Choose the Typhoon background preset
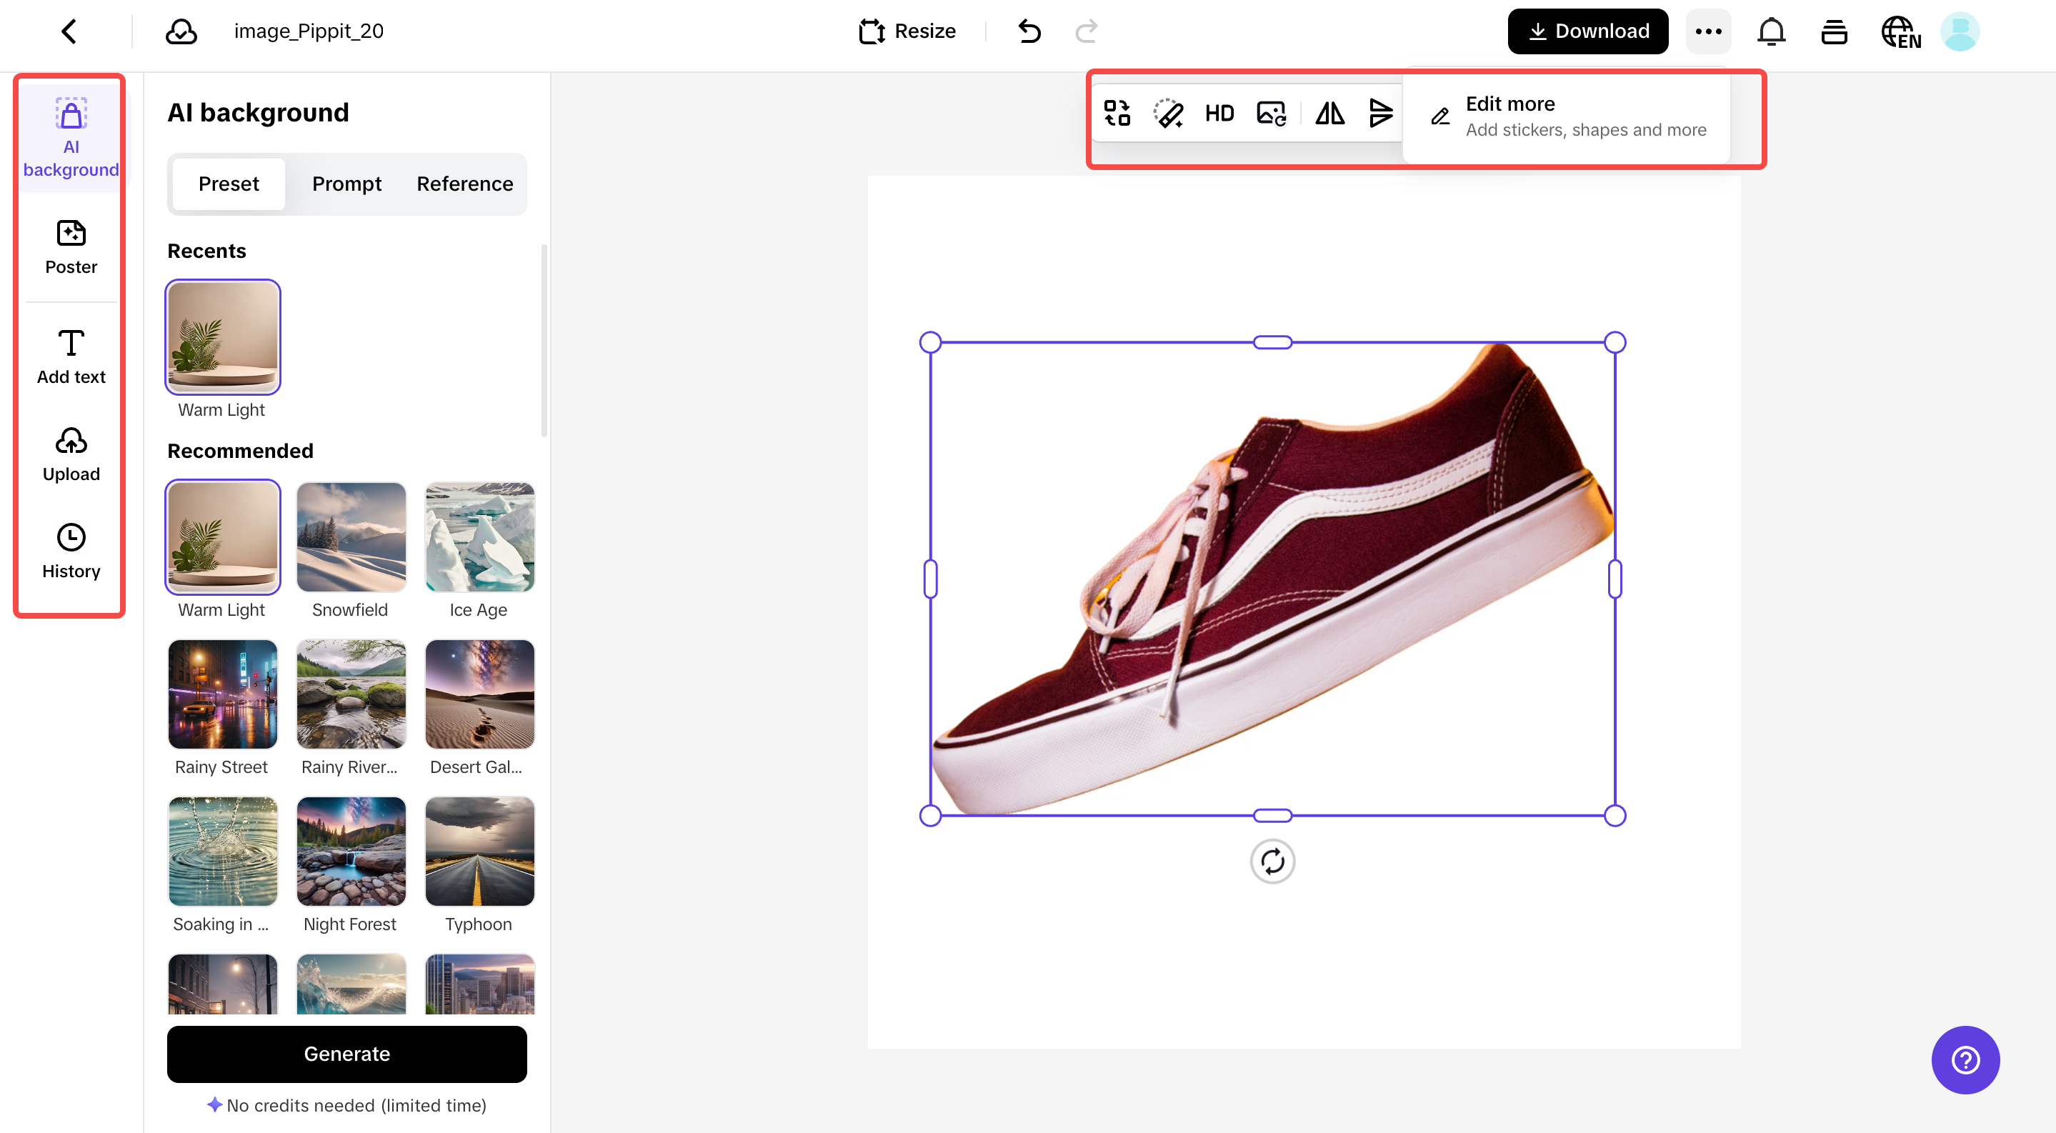 pos(479,852)
